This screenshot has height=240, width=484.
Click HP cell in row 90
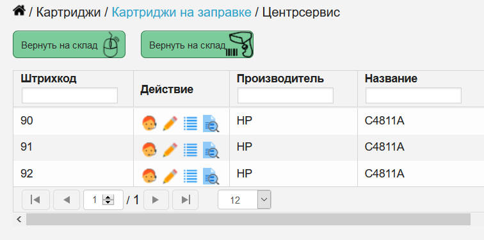tap(294, 121)
